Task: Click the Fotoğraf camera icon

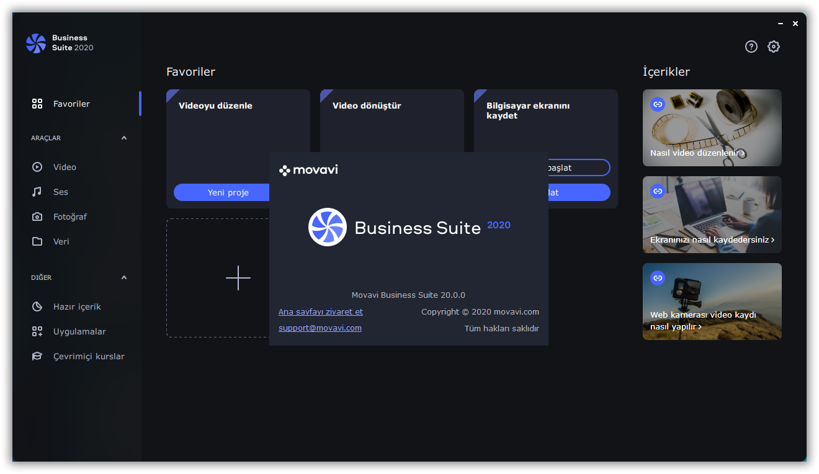Action: click(37, 217)
